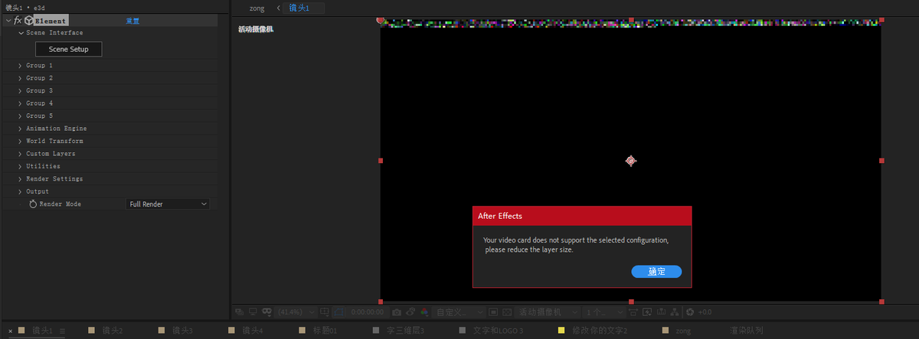The height and width of the screenshot is (339, 919).
Task: Switch to 修改你的文字2 timeline tab
Action: pos(600,331)
